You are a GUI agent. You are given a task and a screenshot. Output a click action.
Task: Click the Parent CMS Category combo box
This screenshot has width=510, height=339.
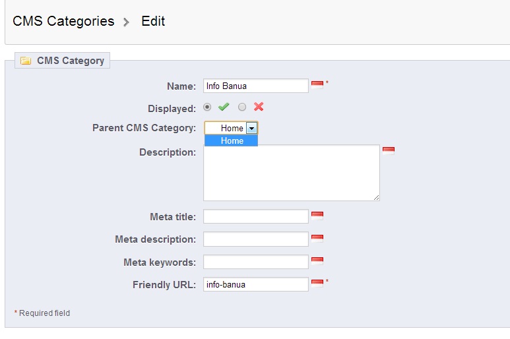226,128
